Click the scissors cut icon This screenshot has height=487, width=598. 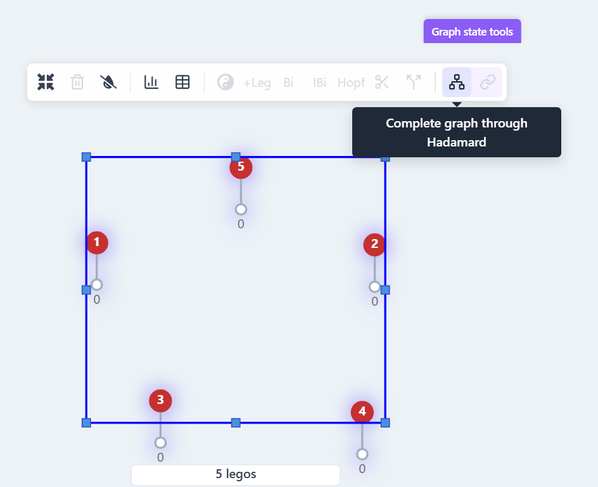click(382, 82)
